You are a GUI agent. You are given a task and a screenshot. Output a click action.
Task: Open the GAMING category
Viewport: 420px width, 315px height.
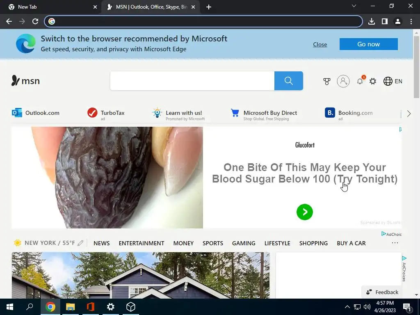244,243
